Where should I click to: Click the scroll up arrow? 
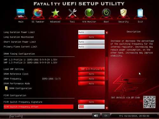[107, 33]
